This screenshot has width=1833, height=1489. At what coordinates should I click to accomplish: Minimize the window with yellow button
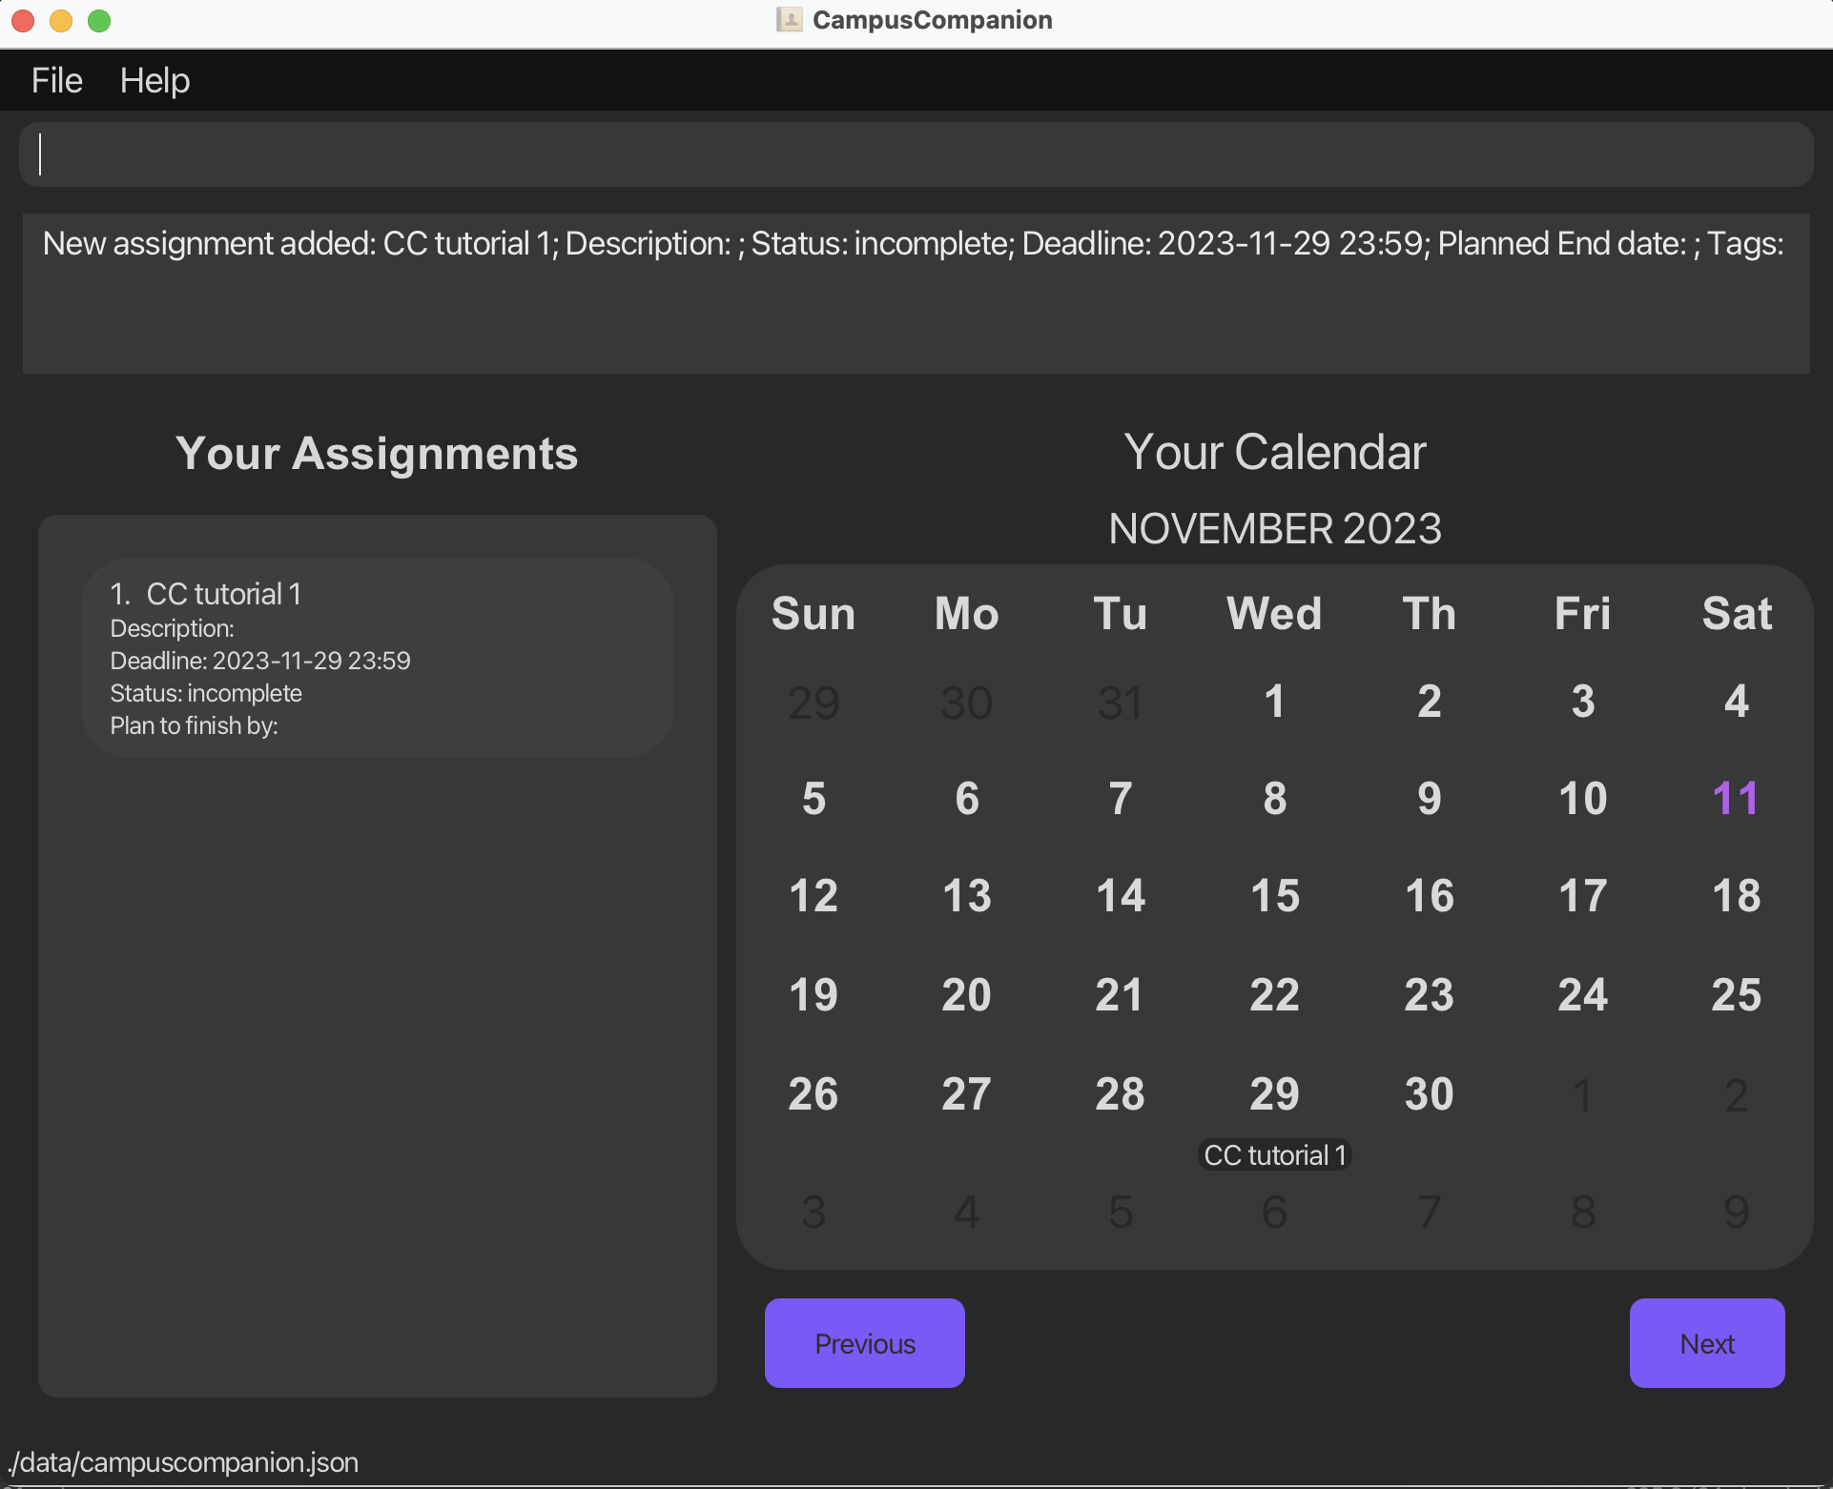coord(61,20)
